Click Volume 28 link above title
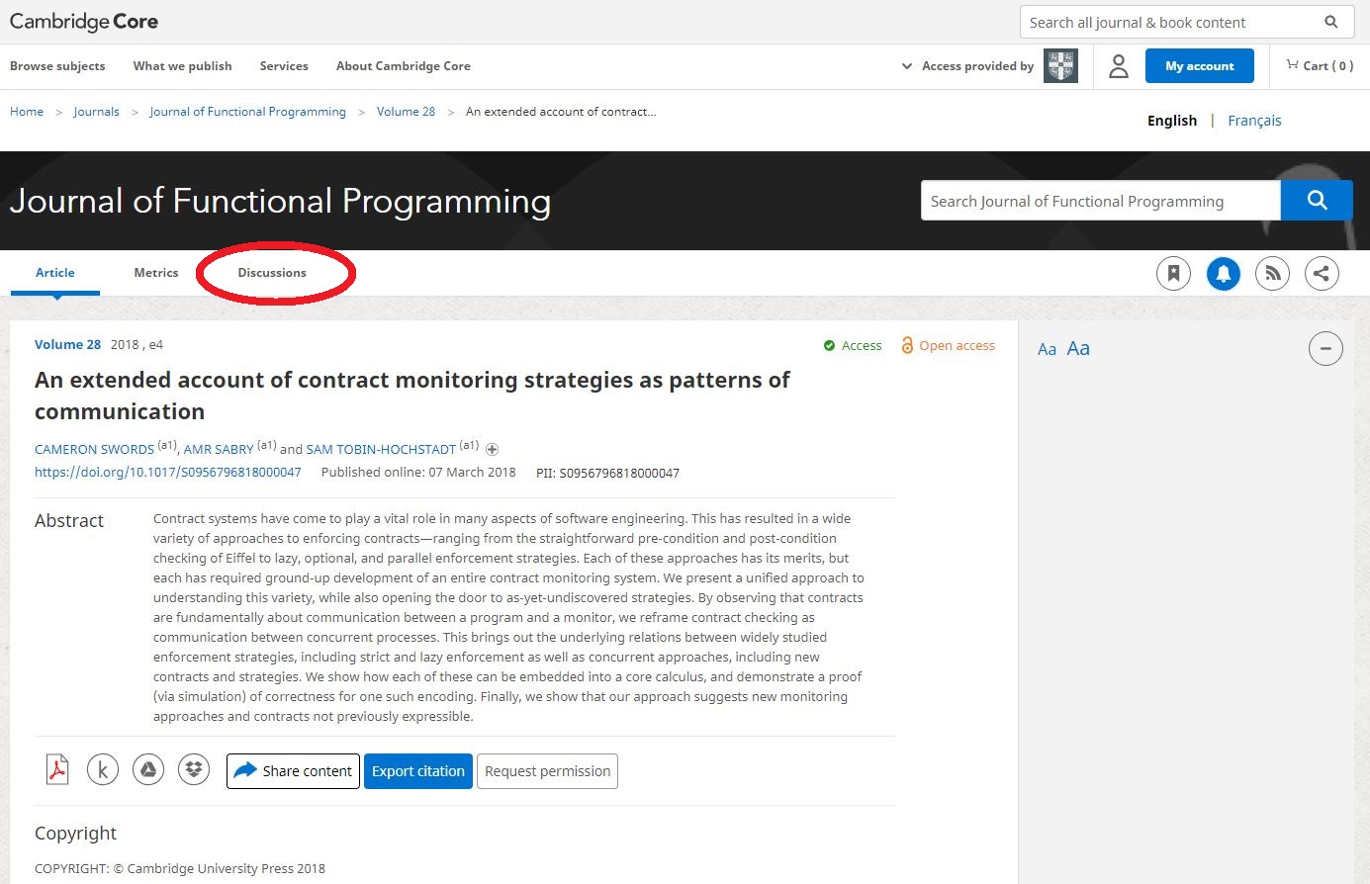 click(67, 345)
